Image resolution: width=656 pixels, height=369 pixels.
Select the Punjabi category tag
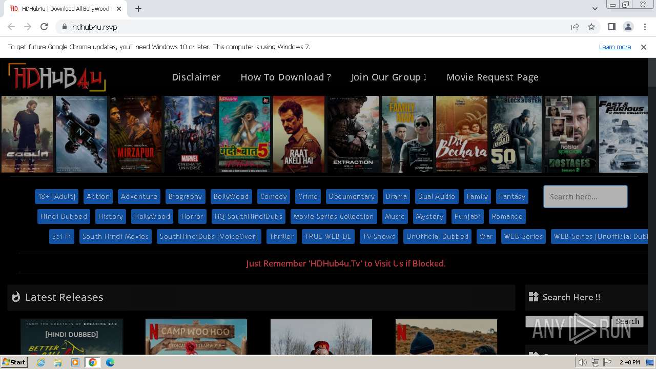pyautogui.click(x=467, y=216)
